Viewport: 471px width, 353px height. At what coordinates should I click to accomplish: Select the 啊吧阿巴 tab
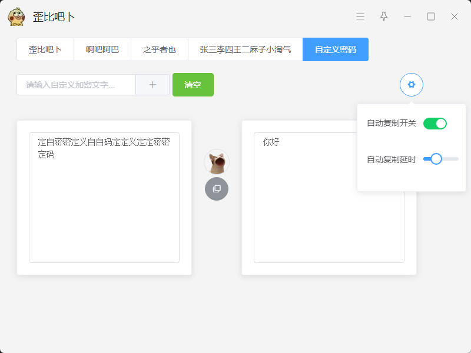[102, 49]
